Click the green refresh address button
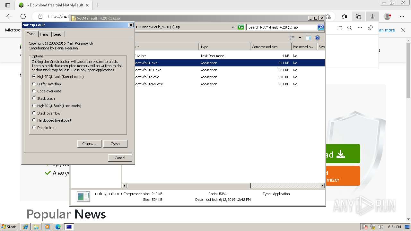411x231 pixels. [x=241, y=27]
